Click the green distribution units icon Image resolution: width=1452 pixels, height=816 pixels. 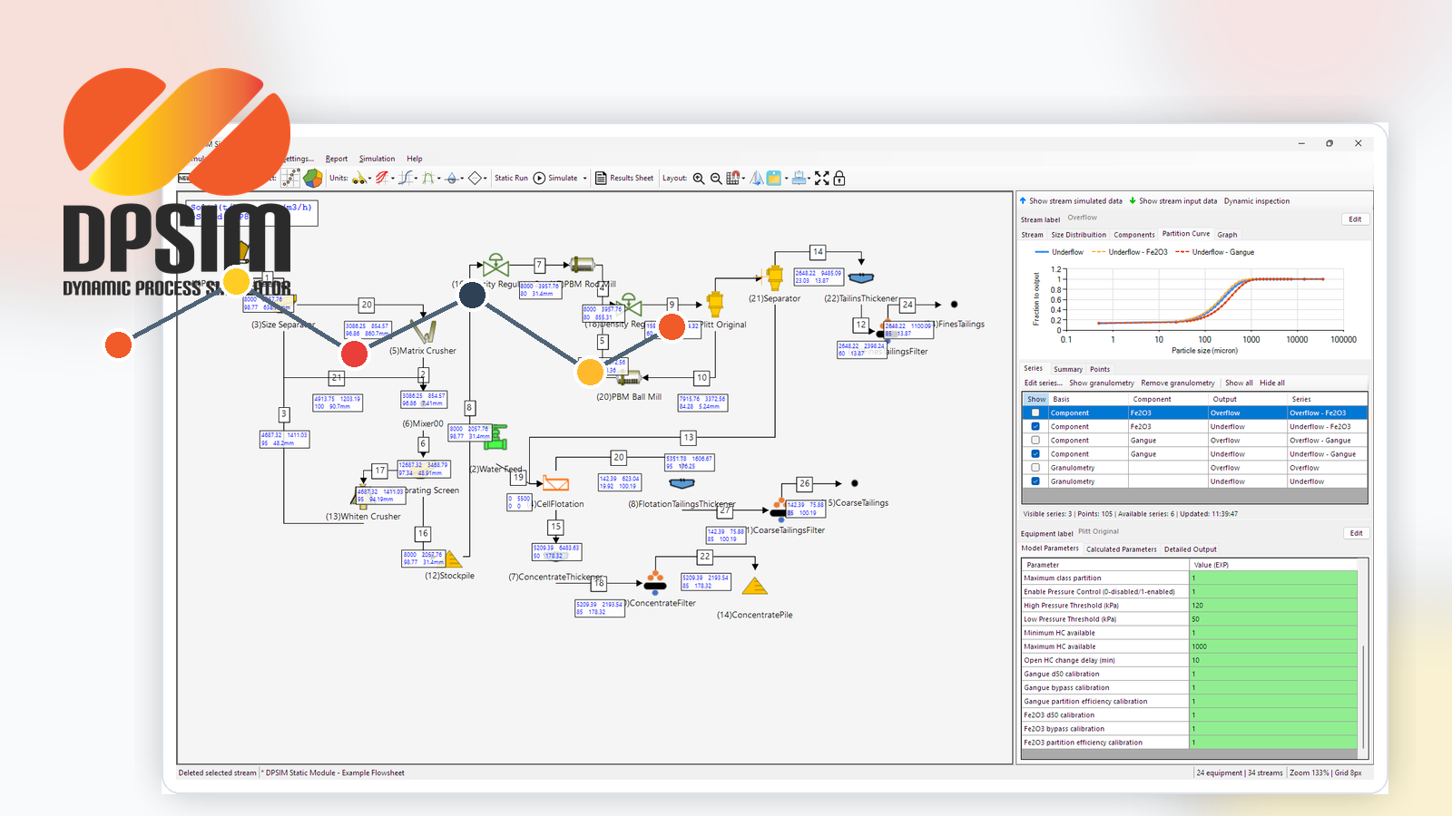point(428,178)
